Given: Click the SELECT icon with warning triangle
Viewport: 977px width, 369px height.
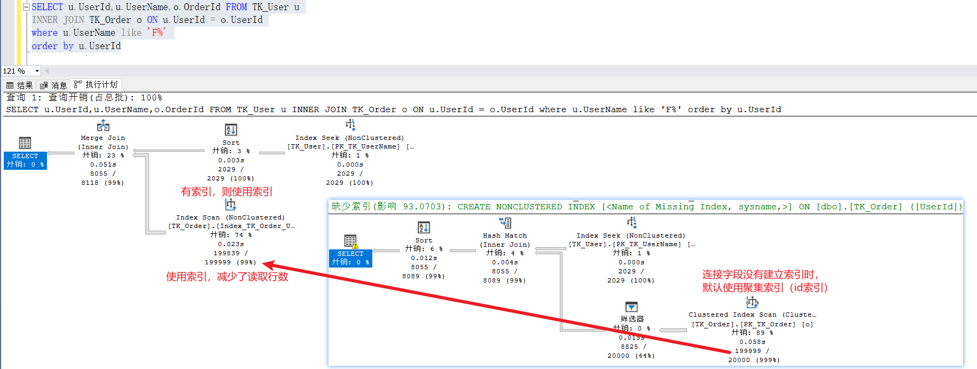Looking at the screenshot, I should tap(351, 241).
